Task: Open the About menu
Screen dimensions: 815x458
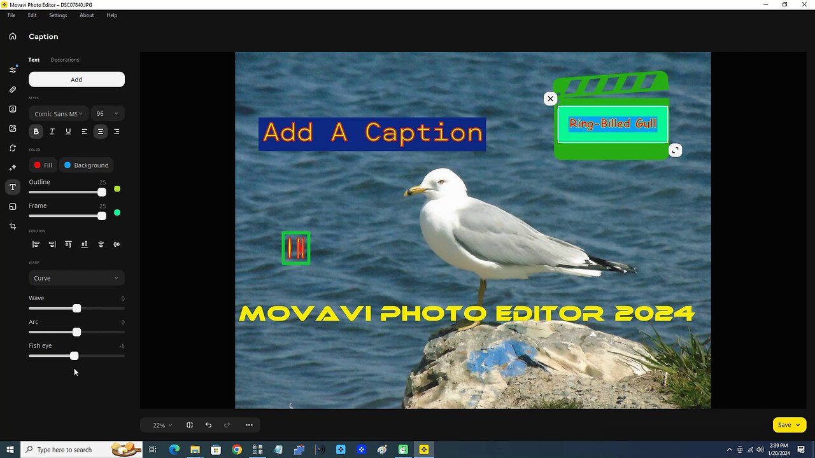Action: [x=87, y=15]
